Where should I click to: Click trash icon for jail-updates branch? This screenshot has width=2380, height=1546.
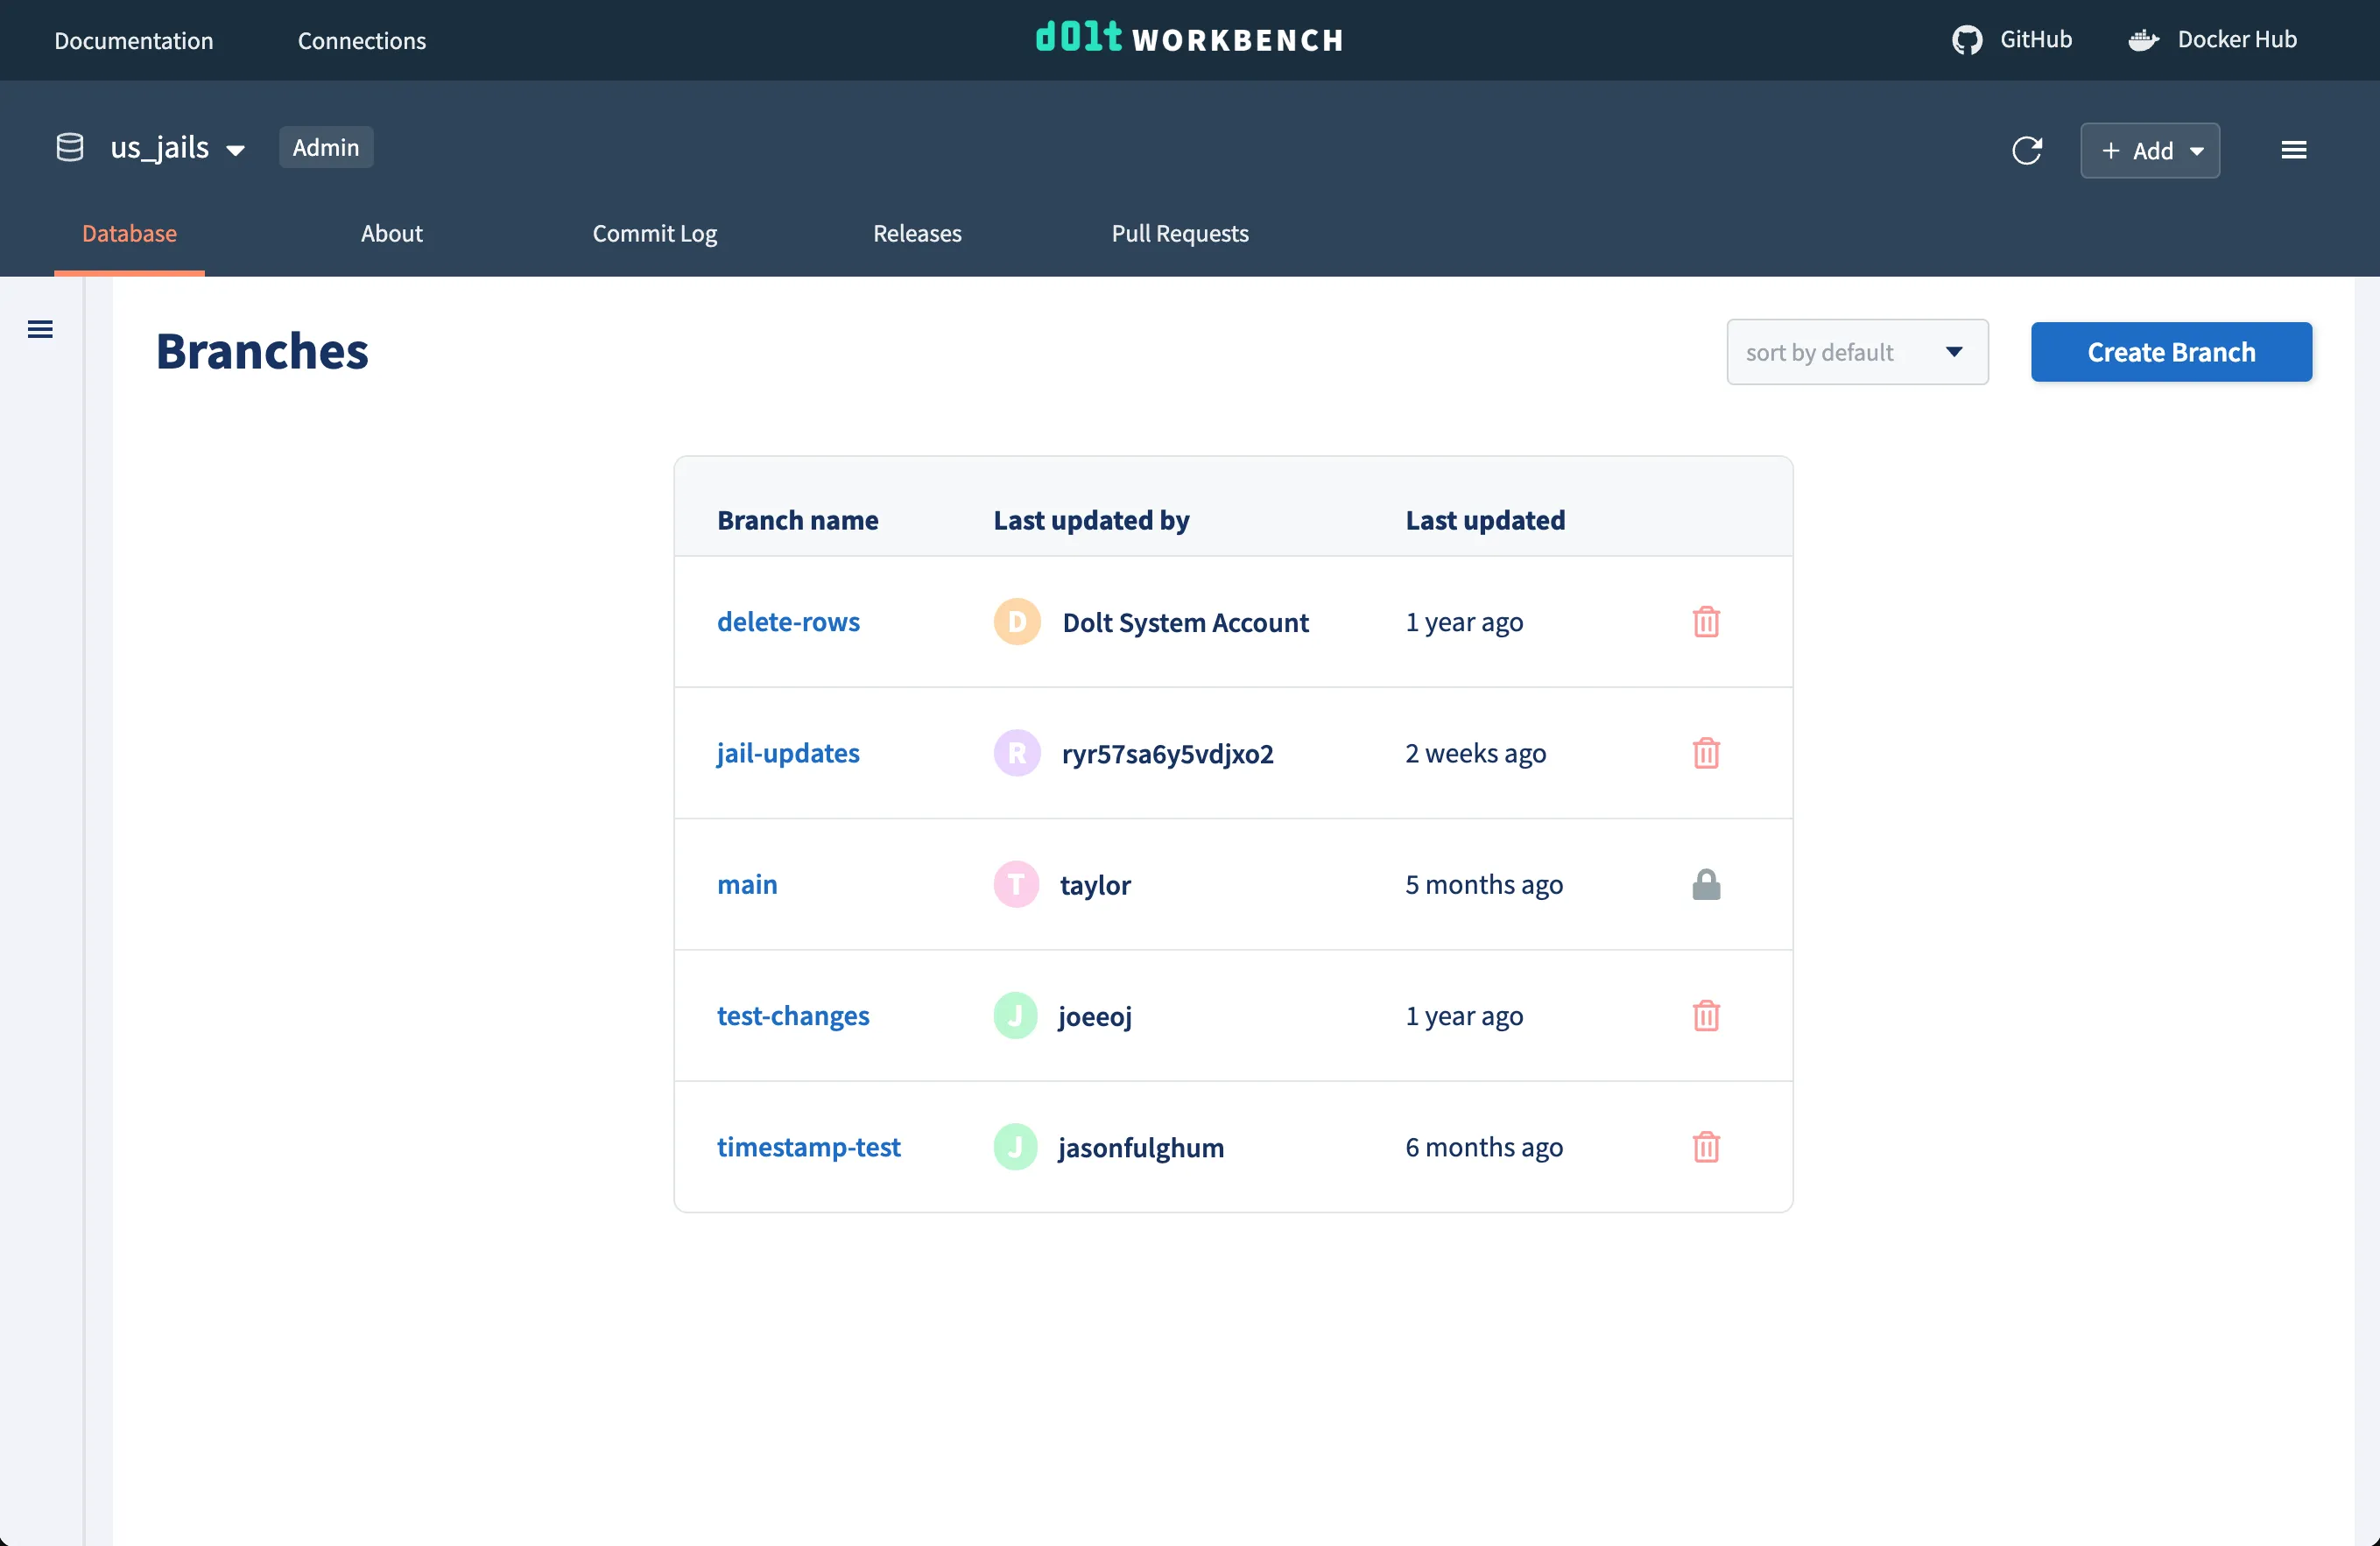[x=1706, y=753]
